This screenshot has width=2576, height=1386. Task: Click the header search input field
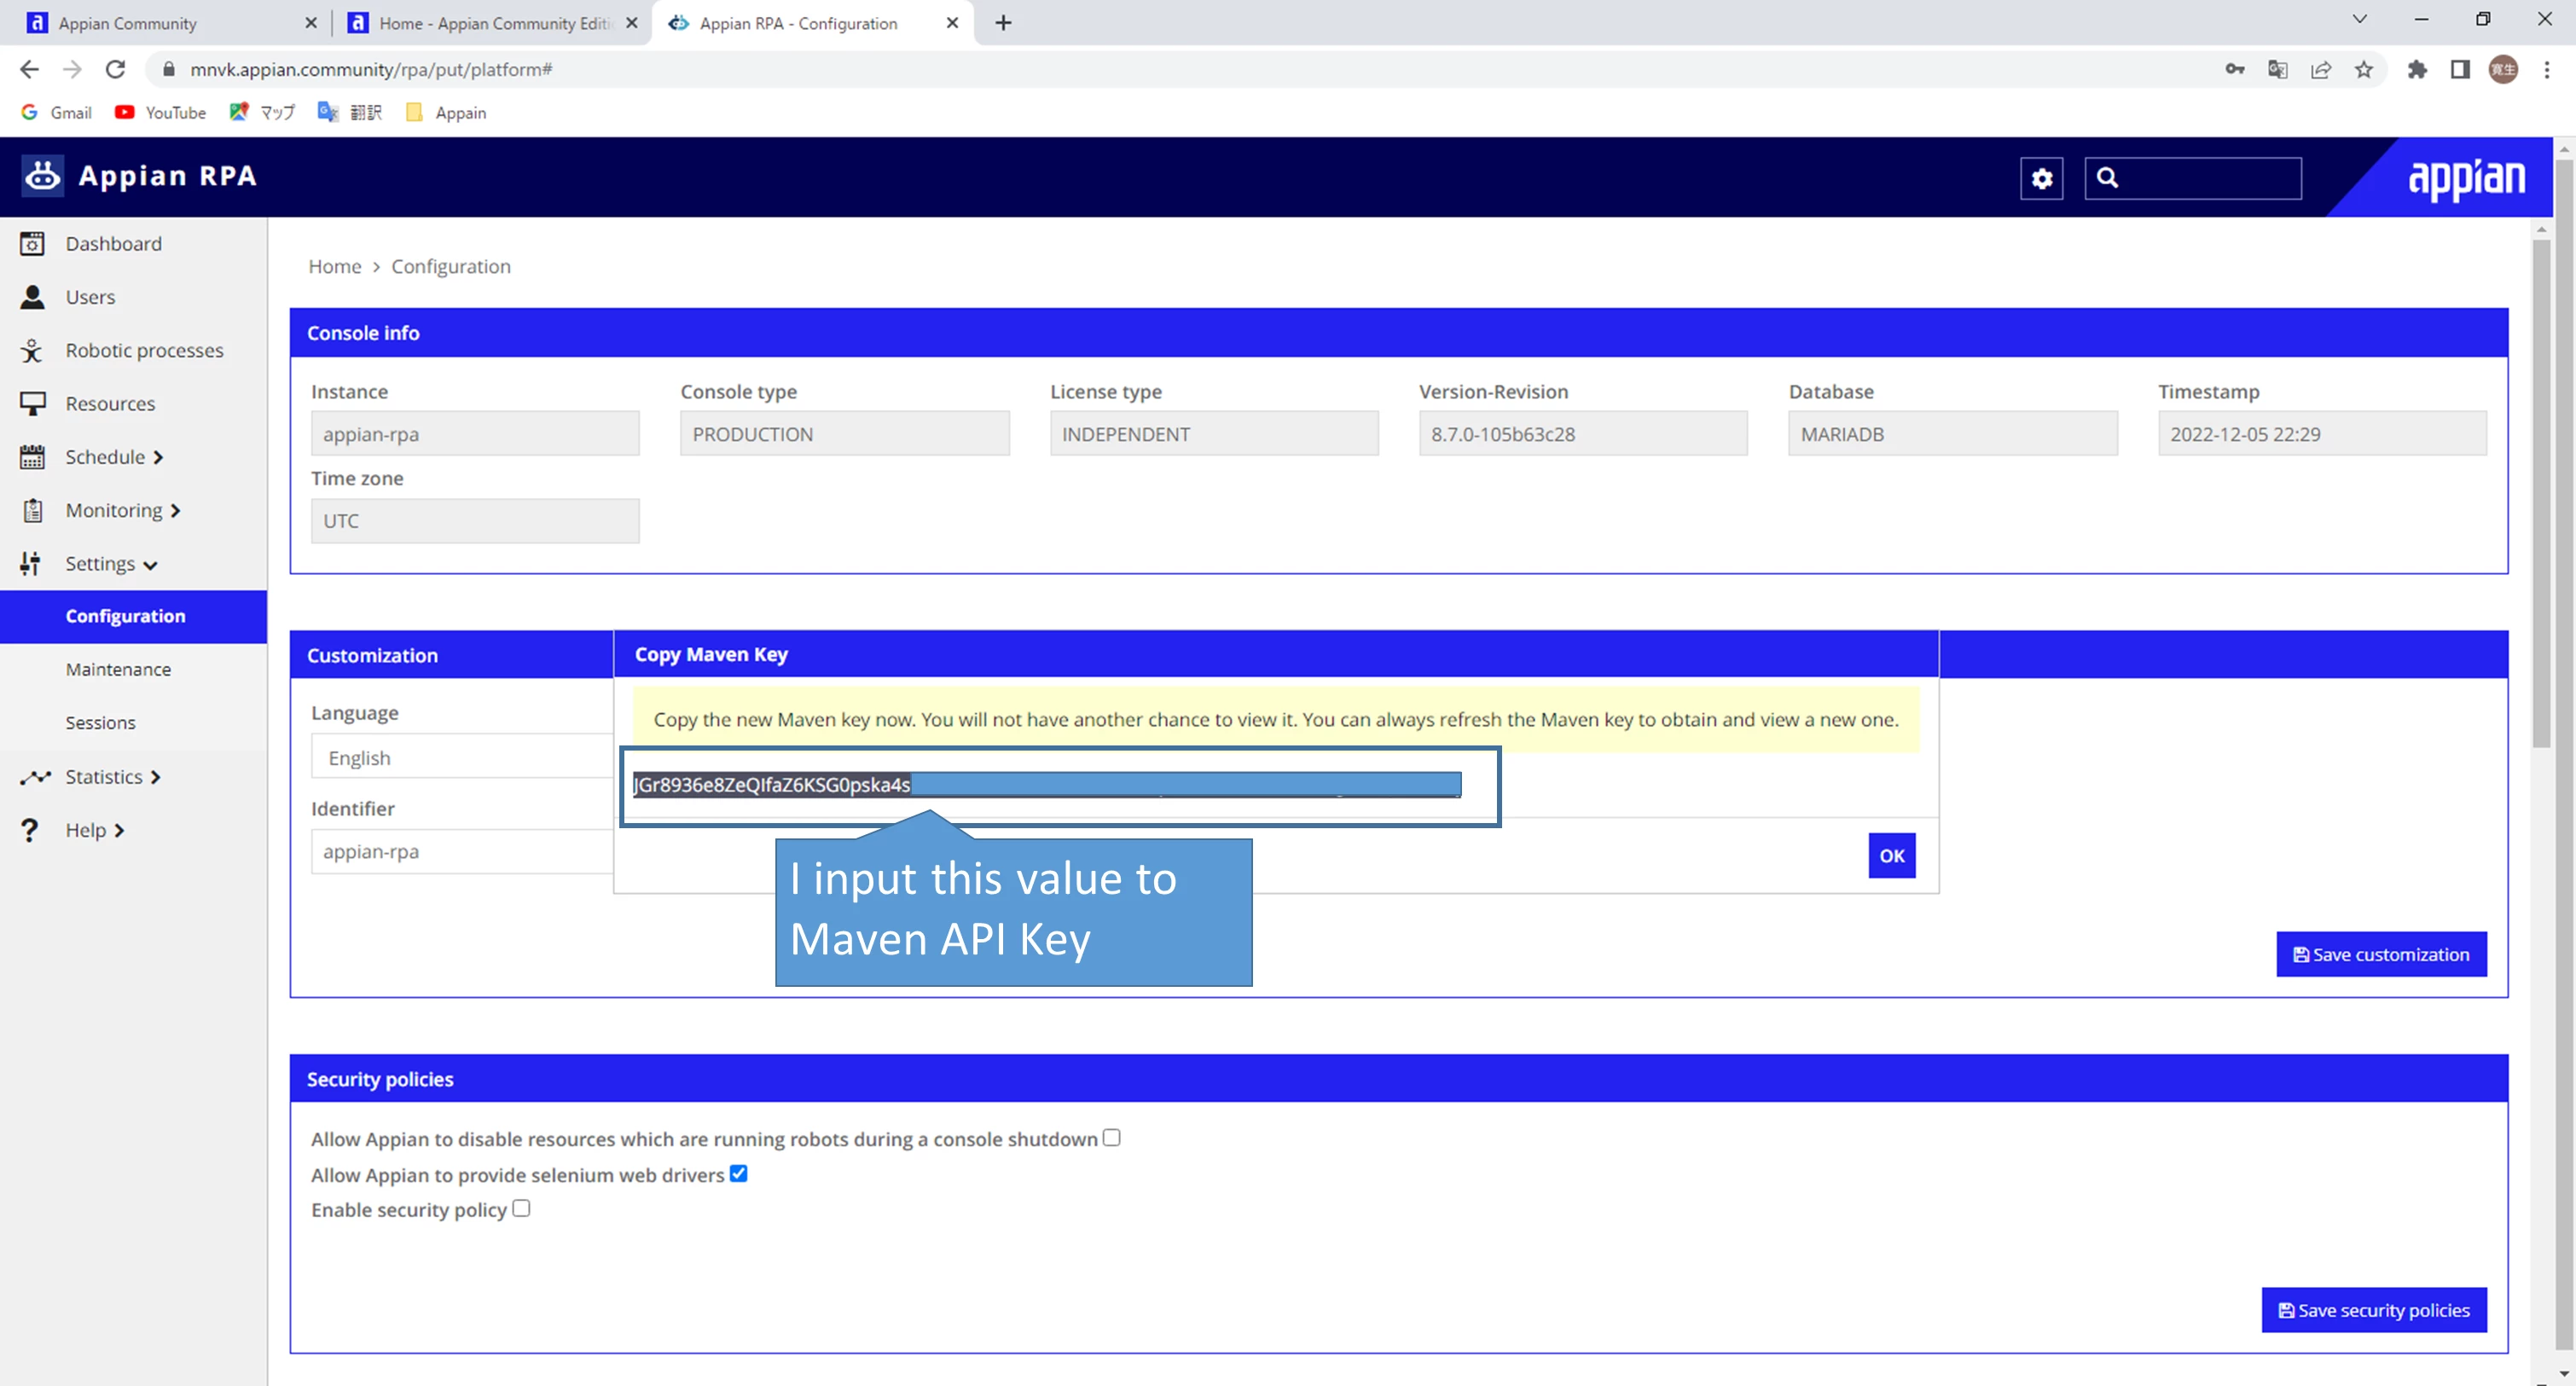click(2193, 178)
